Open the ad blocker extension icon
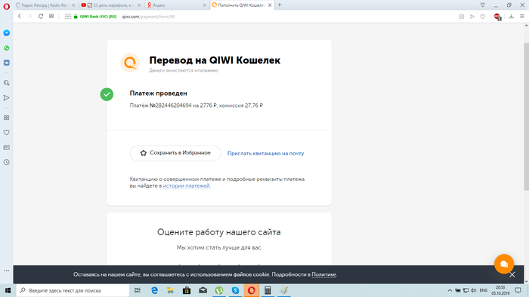 (497, 17)
